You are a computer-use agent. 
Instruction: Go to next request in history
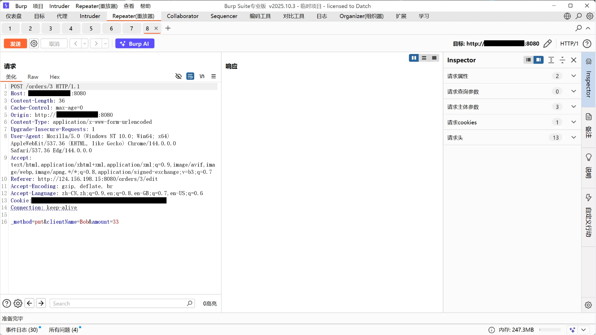tap(96, 44)
